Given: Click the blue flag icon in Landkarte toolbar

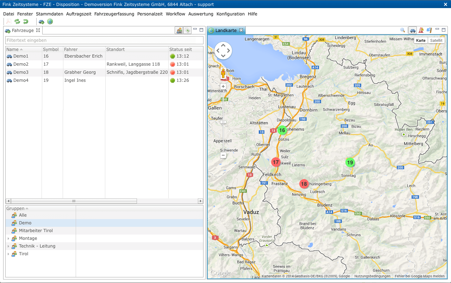Looking at the screenshot, I should pos(429,31).
